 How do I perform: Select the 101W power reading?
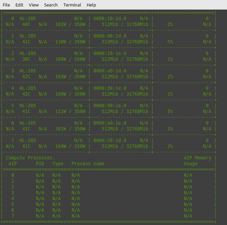pos(61,129)
